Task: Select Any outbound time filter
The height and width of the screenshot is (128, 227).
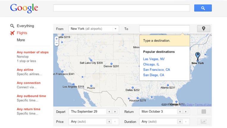Action: tap(31, 96)
